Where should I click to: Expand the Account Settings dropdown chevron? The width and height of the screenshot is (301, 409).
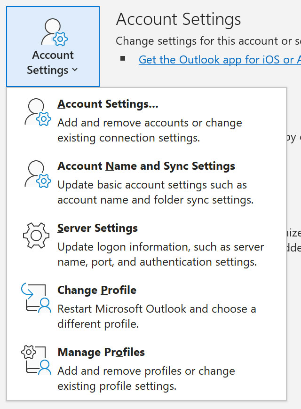tap(75, 70)
